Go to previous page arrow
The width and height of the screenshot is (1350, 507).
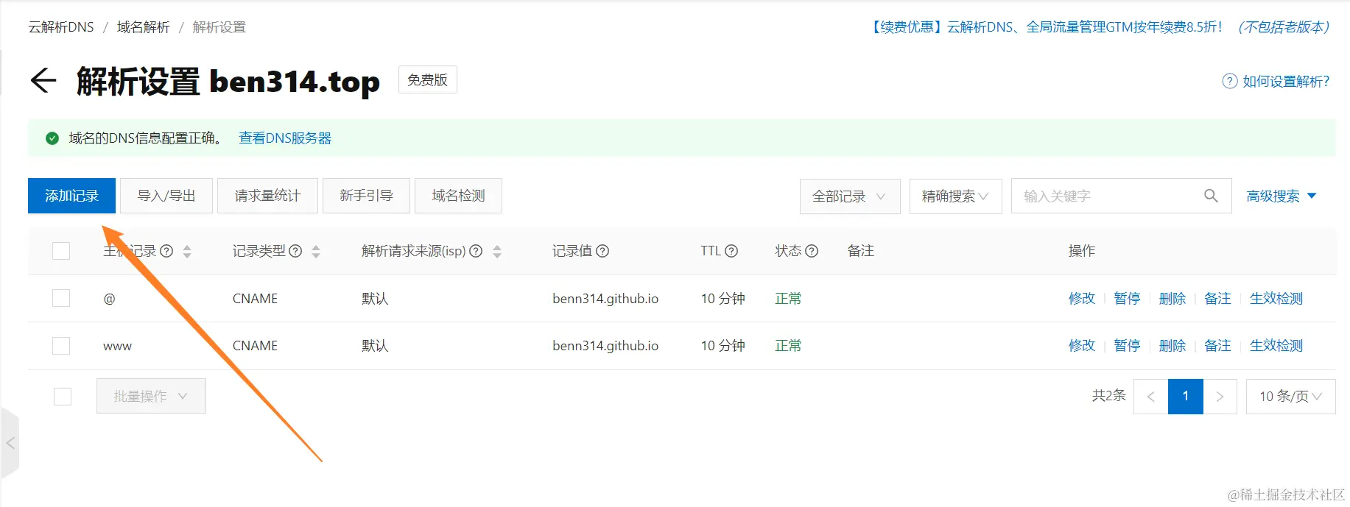click(1150, 397)
